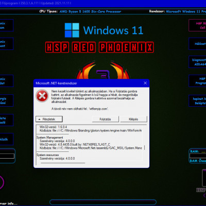Click the red error icon in the .NET dialog
Screen dimensions: 206x206
coord(42,96)
